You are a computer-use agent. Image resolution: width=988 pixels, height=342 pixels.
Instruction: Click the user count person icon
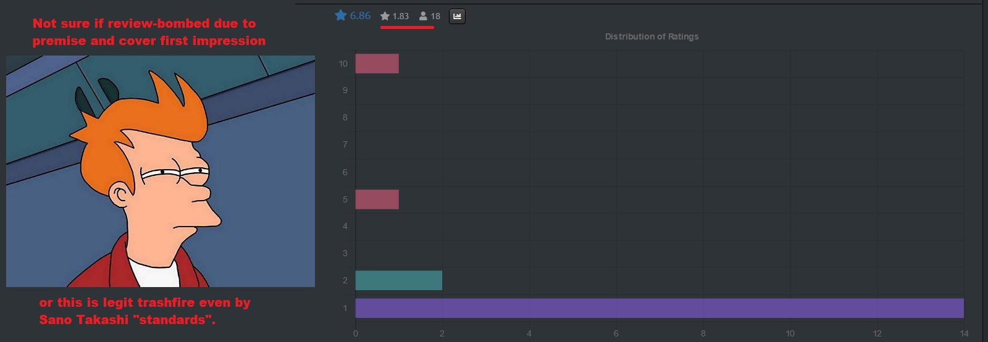coord(423,16)
